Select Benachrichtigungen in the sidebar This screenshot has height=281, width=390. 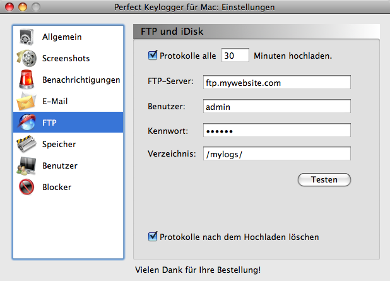point(81,80)
